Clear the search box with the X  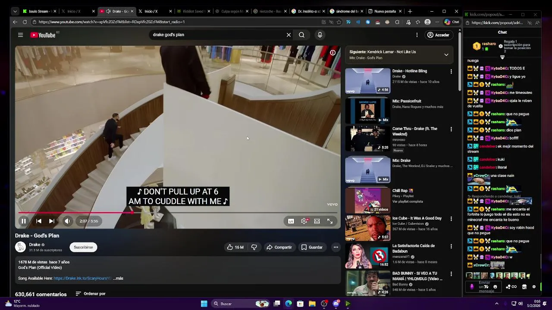pyautogui.click(x=289, y=35)
